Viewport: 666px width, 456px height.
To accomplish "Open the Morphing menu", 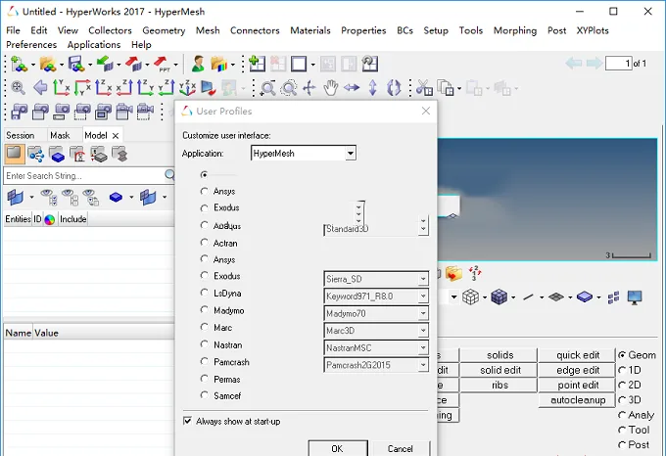I will coord(515,30).
